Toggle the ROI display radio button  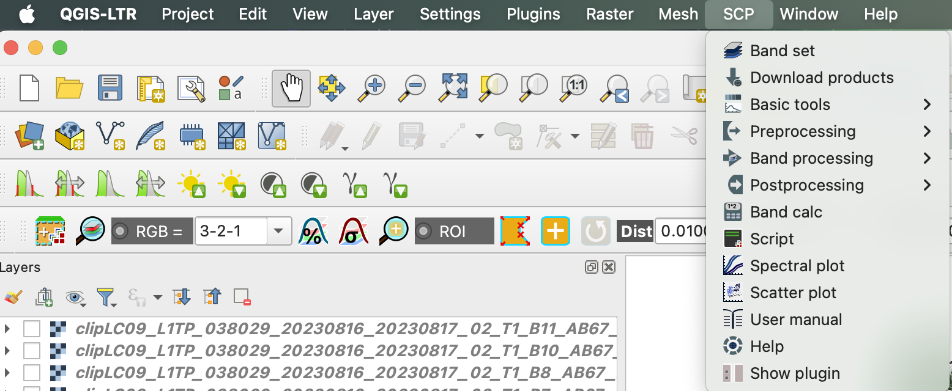click(x=424, y=232)
